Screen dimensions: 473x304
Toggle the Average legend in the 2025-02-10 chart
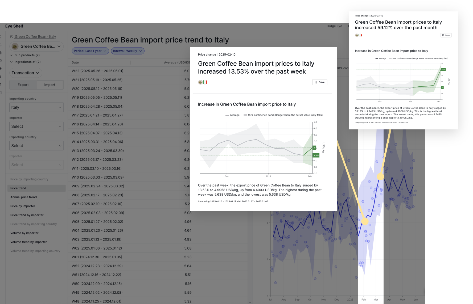click(x=232, y=115)
